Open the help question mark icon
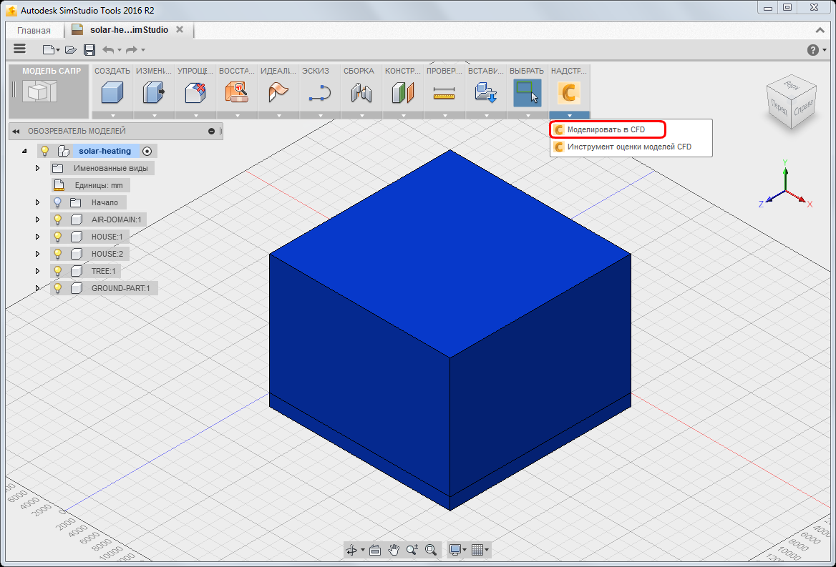The image size is (836, 567). coord(813,50)
